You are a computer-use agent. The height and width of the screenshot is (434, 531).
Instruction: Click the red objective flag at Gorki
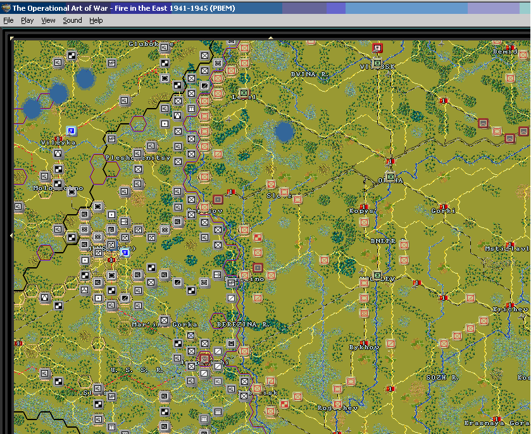coord(443,207)
